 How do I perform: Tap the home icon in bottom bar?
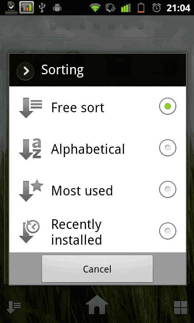97,305
